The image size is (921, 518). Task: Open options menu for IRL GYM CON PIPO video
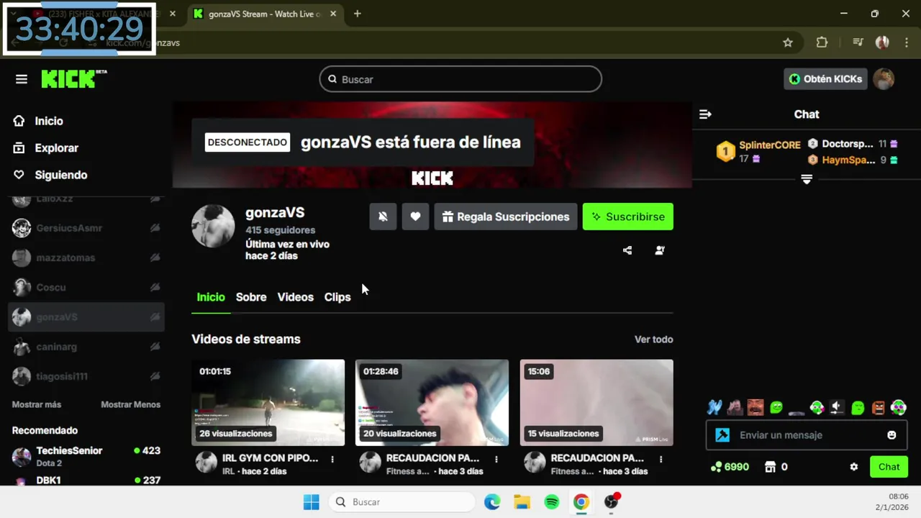tap(332, 459)
